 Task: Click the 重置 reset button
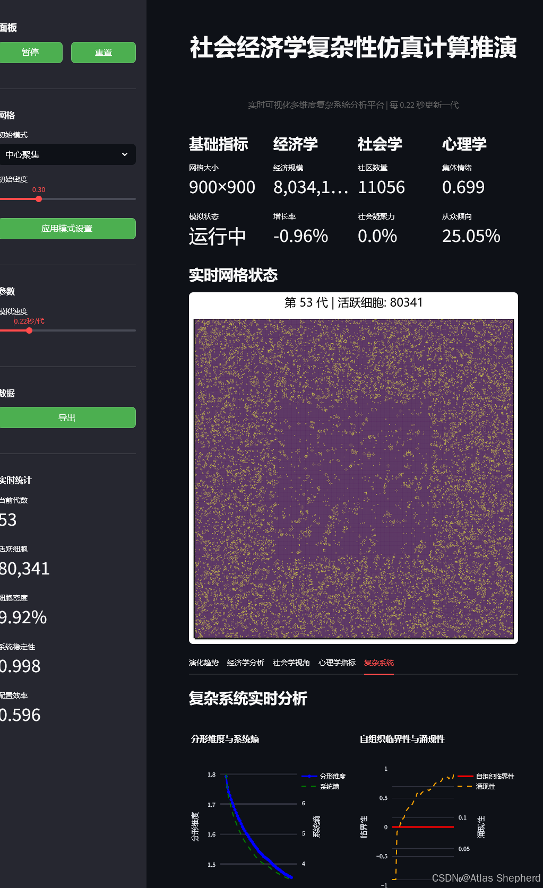coord(104,53)
